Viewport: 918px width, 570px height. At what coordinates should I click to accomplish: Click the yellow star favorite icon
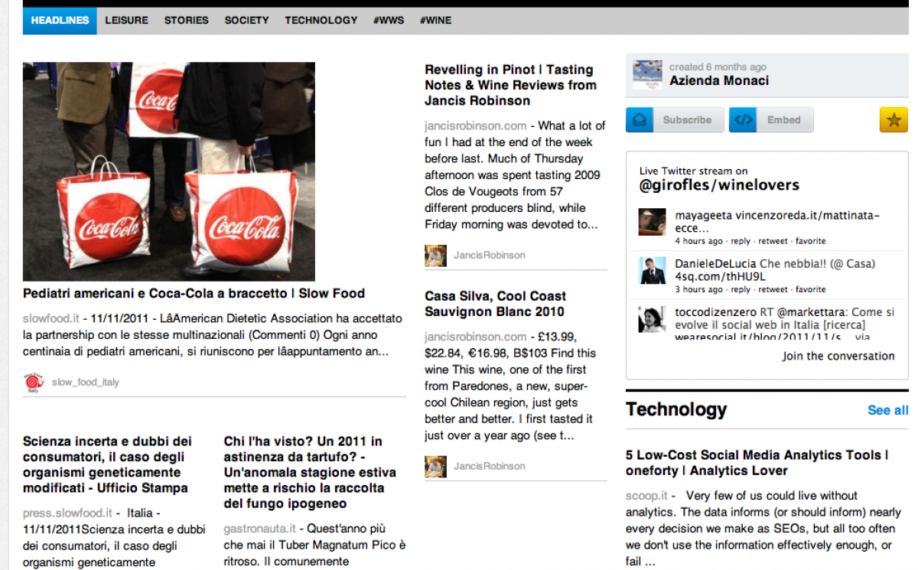[894, 120]
